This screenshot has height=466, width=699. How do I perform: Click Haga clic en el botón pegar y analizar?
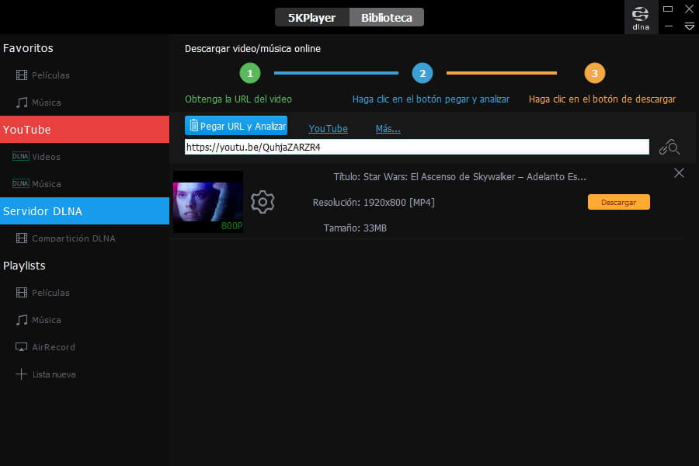pos(430,99)
